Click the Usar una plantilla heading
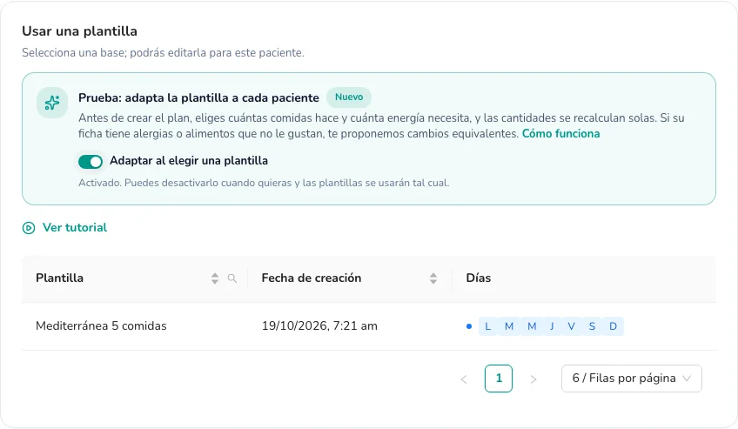 (79, 31)
